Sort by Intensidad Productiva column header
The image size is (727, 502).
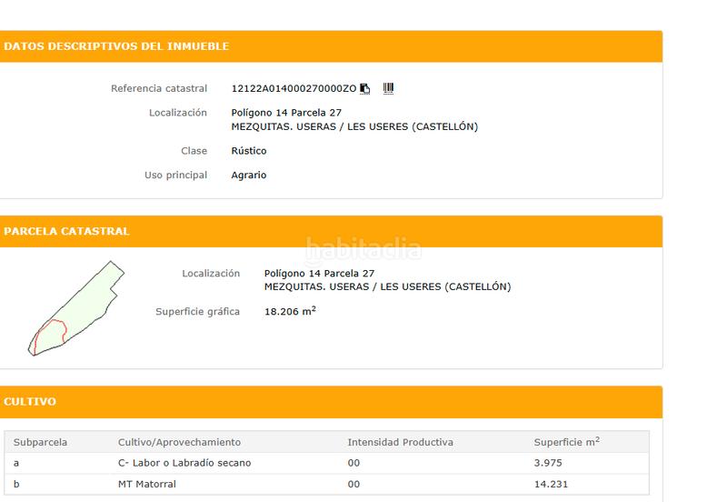[x=400, y=443]
